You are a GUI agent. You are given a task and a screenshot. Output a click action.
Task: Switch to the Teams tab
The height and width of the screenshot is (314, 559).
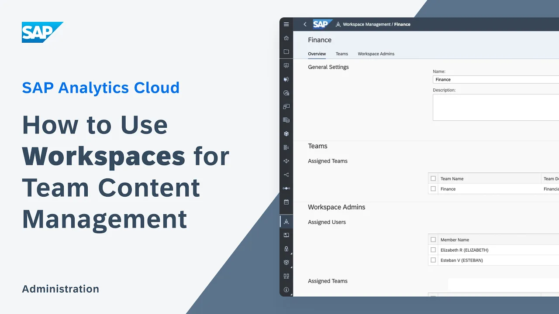tap(342, 54)
